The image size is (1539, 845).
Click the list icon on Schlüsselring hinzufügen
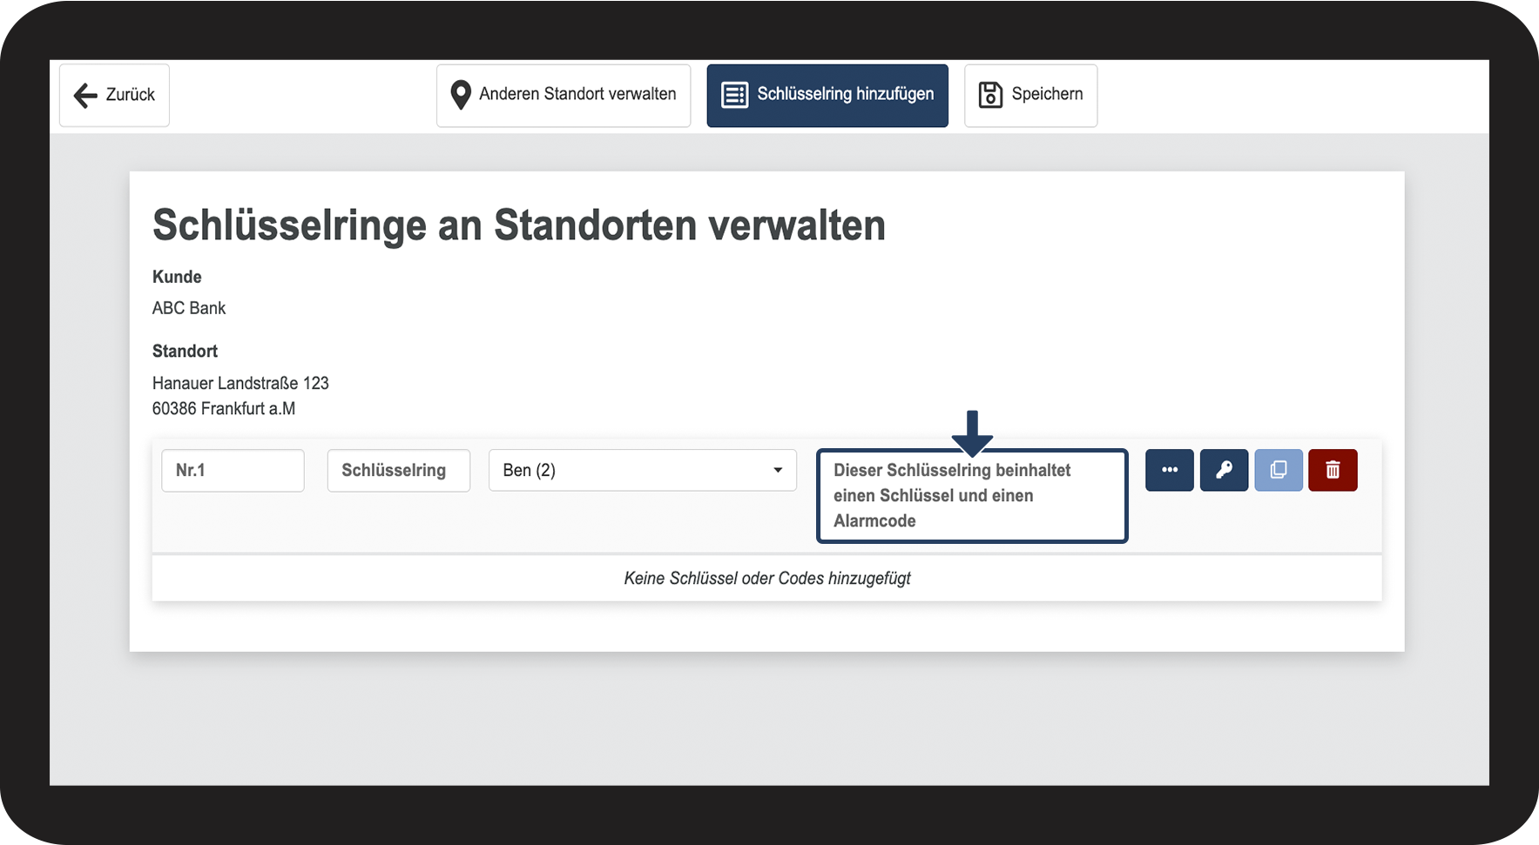click(x=735, y=95)
